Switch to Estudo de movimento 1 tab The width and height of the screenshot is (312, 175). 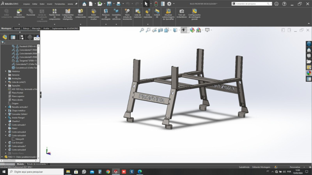coord(37,164)
